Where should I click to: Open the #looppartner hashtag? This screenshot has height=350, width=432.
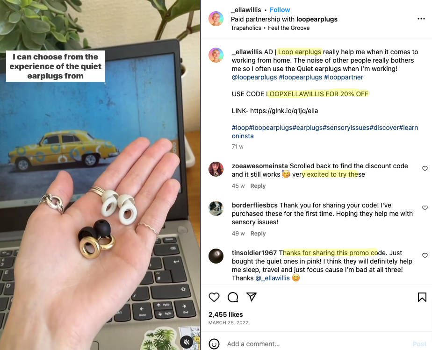point(343,77)
